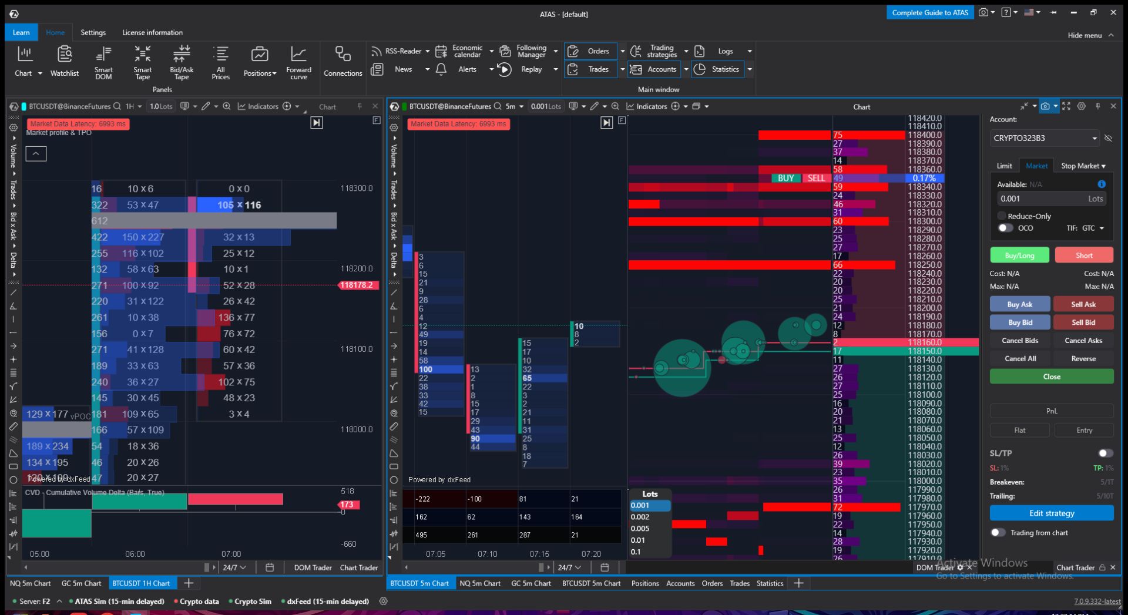Open 5m chart settings gear
Screen dimensions: 1128x615
[x=1081, y=106]
